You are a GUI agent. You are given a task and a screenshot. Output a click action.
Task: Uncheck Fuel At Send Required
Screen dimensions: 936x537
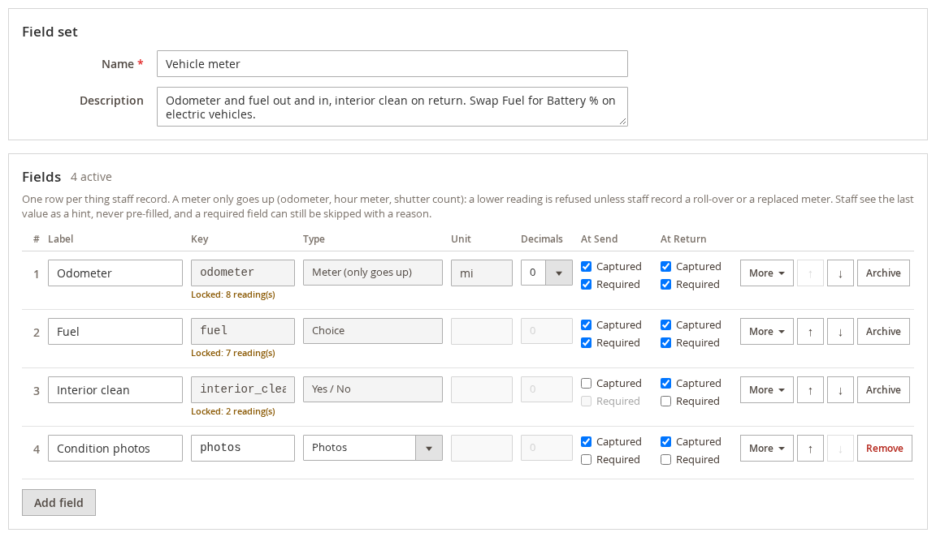pyautogui.click(x=586, y=342)
